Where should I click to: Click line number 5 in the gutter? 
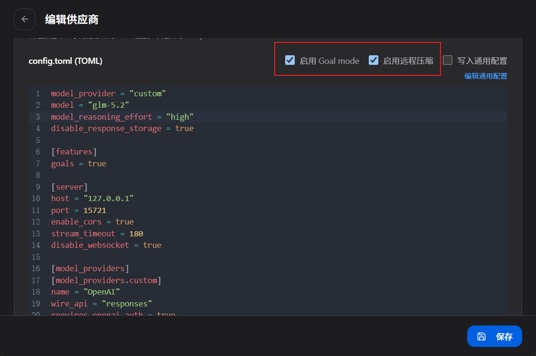38,140
